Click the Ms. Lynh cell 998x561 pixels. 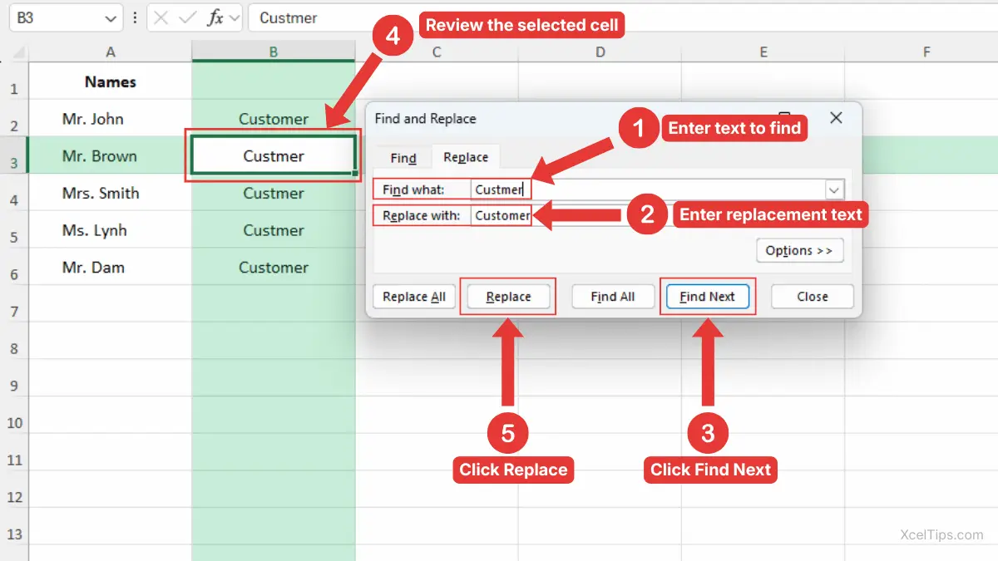(x=111, y=230)
